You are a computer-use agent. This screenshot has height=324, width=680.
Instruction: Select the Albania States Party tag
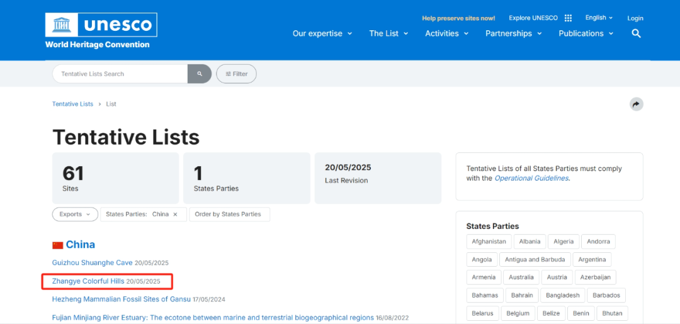[x=530, y=242]
